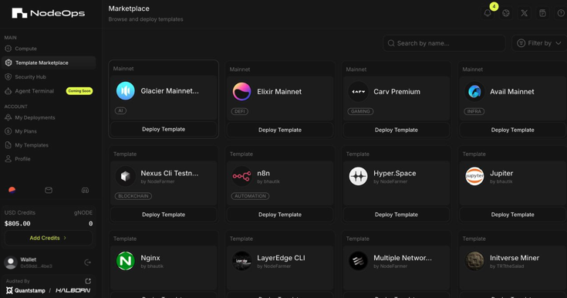
Task: Click the Discord icon in sidebar
Action: [x=85, y=190]
